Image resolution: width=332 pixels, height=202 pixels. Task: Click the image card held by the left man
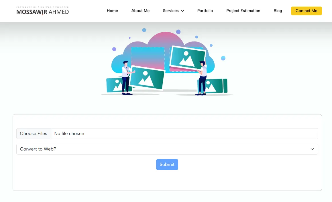pos(147,78)
